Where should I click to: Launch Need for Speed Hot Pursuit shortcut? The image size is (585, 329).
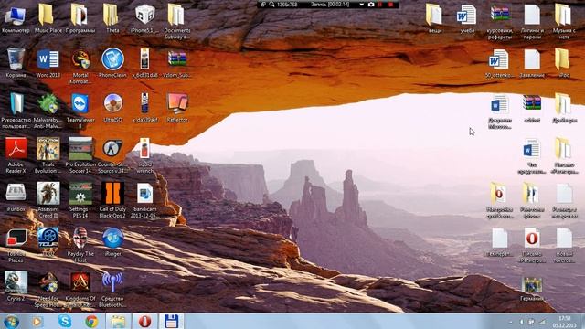tap(48, 290)
